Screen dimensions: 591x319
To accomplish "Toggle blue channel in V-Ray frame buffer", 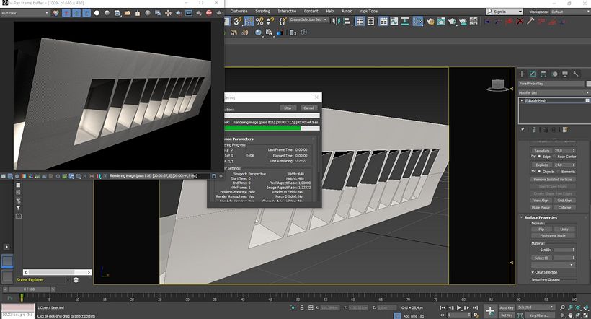I will tap(86, 13).
